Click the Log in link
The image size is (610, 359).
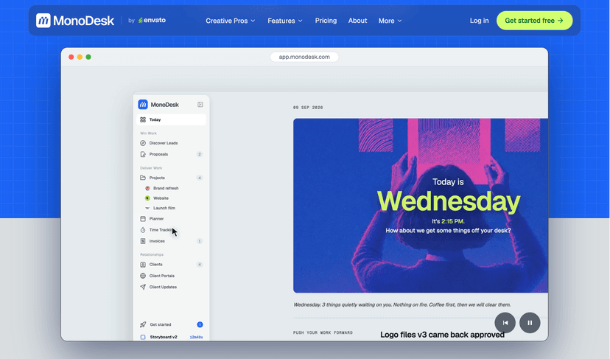pos(479,21)
